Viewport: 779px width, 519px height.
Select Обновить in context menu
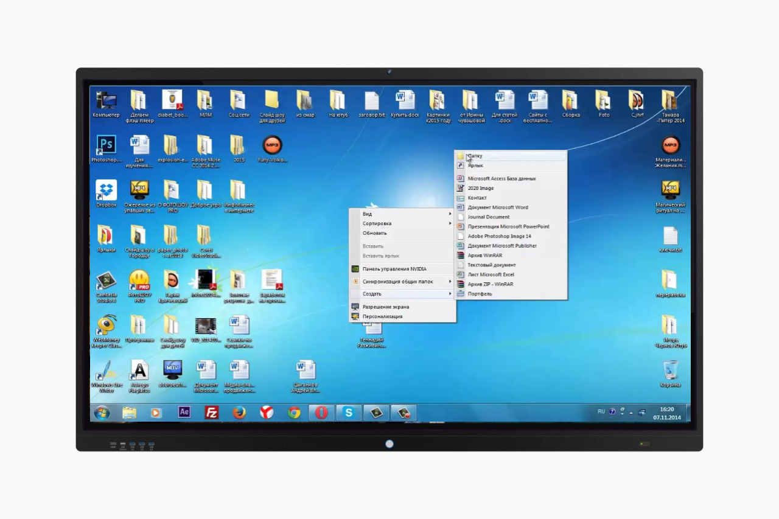[402, 233]
